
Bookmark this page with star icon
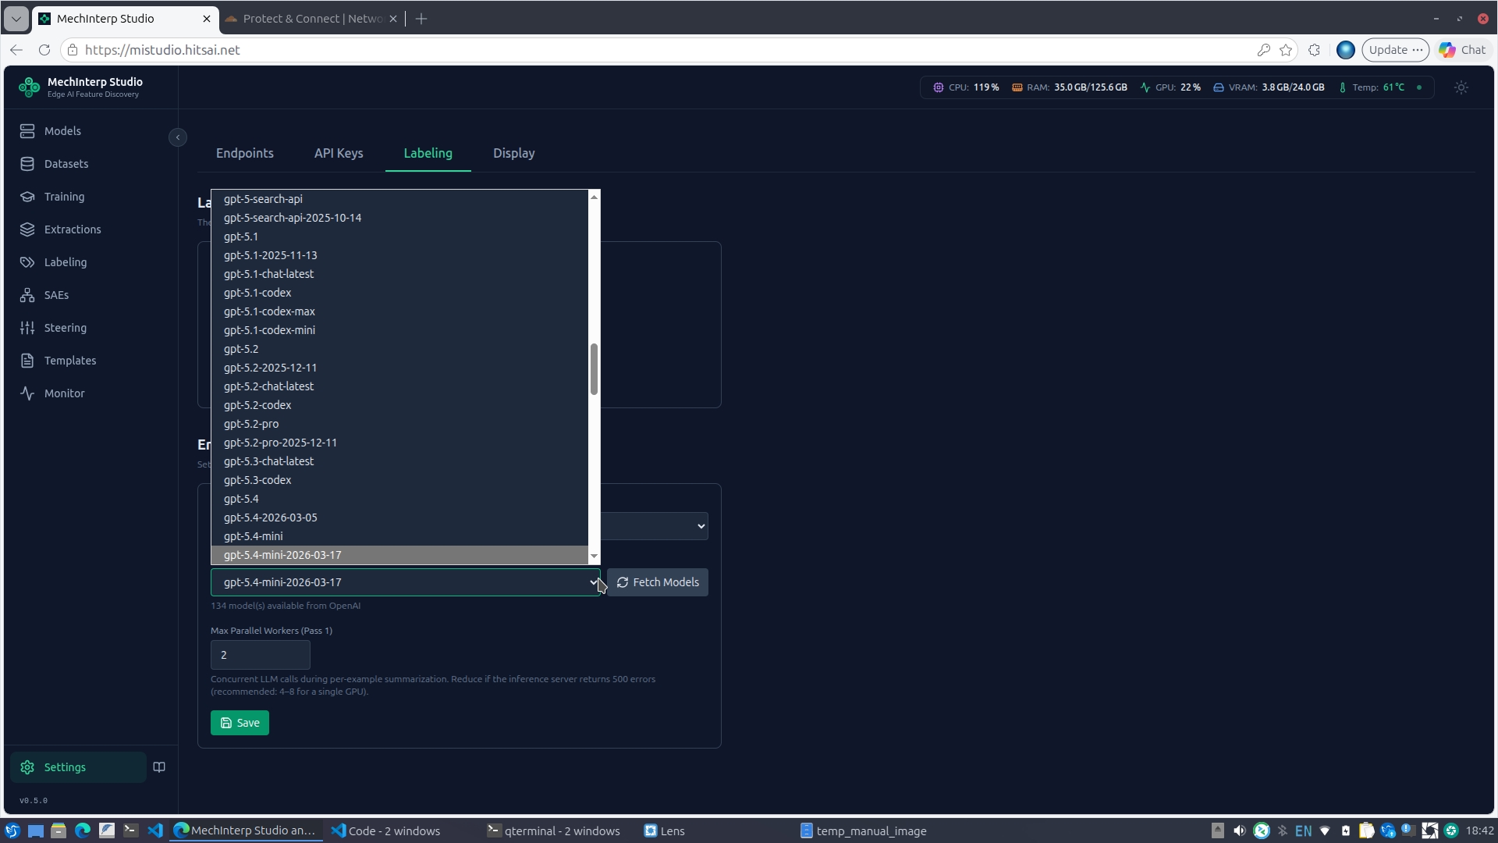click(1286, 50)
